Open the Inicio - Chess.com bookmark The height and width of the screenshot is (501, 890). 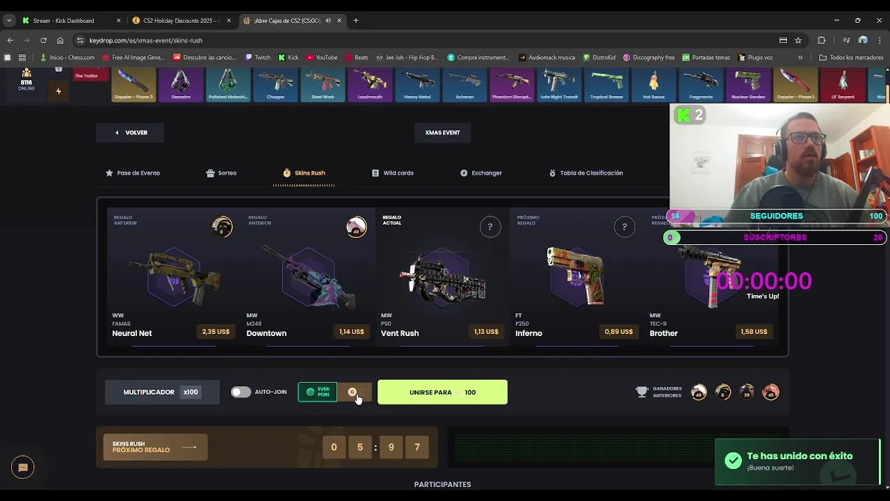[67, 57]
